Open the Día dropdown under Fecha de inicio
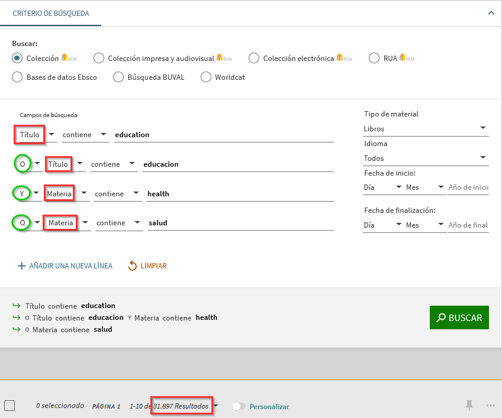 (x=383, y=187)
